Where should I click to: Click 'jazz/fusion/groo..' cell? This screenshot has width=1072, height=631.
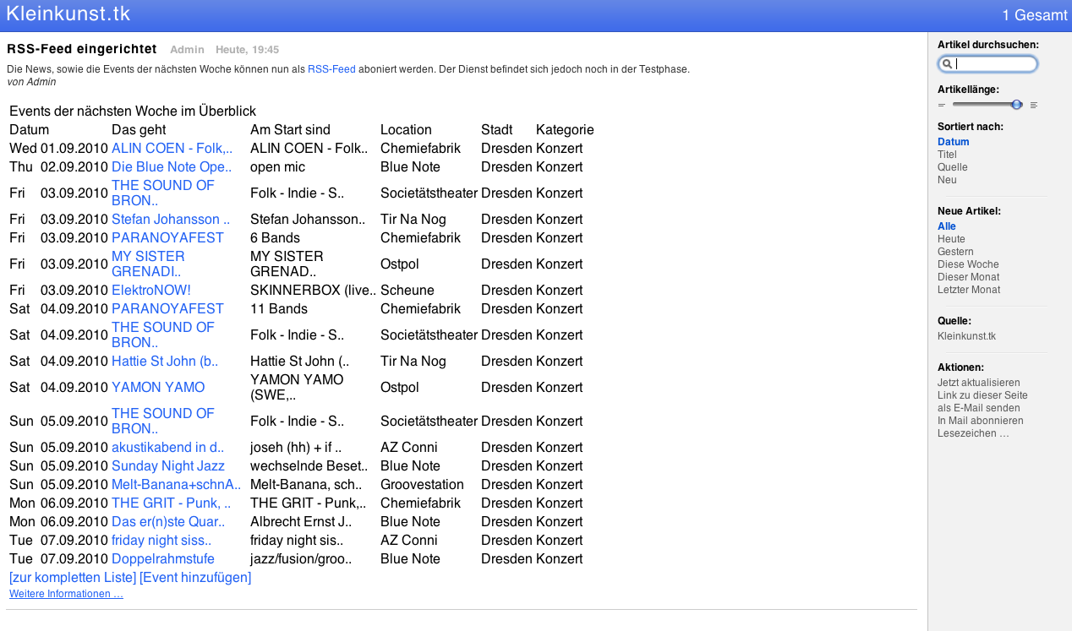301,558
